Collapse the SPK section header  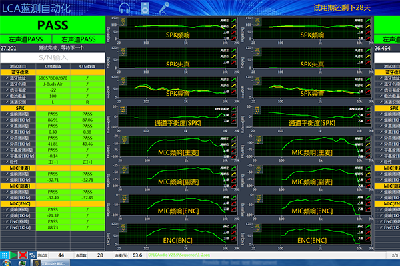[x=20, y=108]
